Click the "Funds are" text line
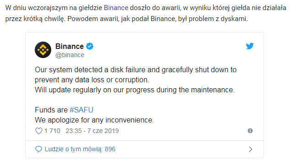 (51, 110)
